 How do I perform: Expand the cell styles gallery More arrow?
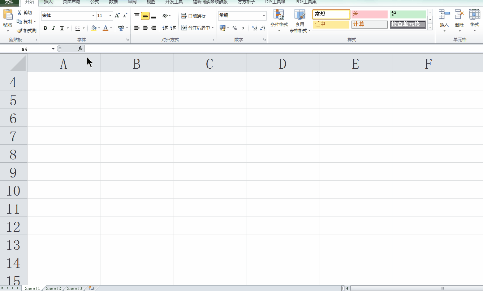point(430,27)
